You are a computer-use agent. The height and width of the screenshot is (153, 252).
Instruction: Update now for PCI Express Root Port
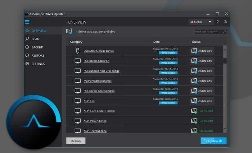point(202,61)
